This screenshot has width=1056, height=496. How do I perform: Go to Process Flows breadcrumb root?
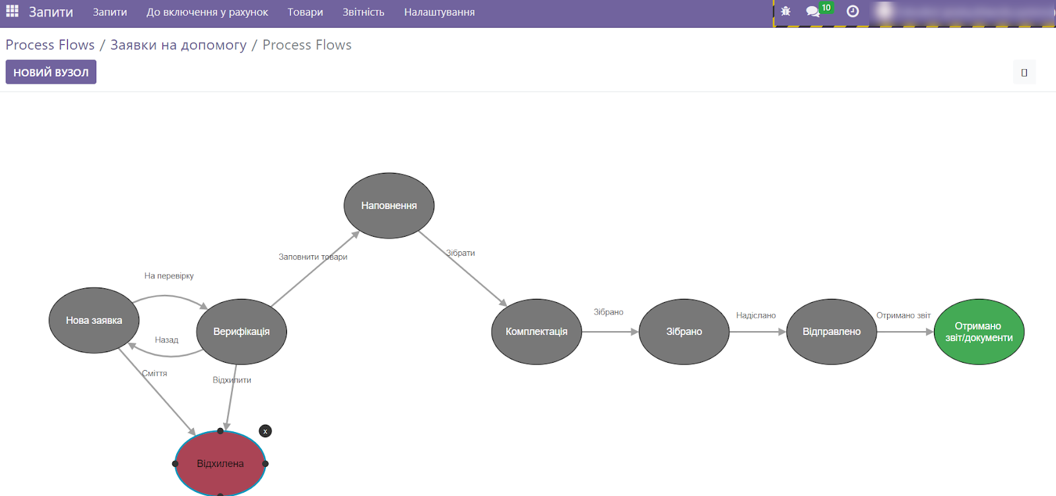[x=50, y=45]
